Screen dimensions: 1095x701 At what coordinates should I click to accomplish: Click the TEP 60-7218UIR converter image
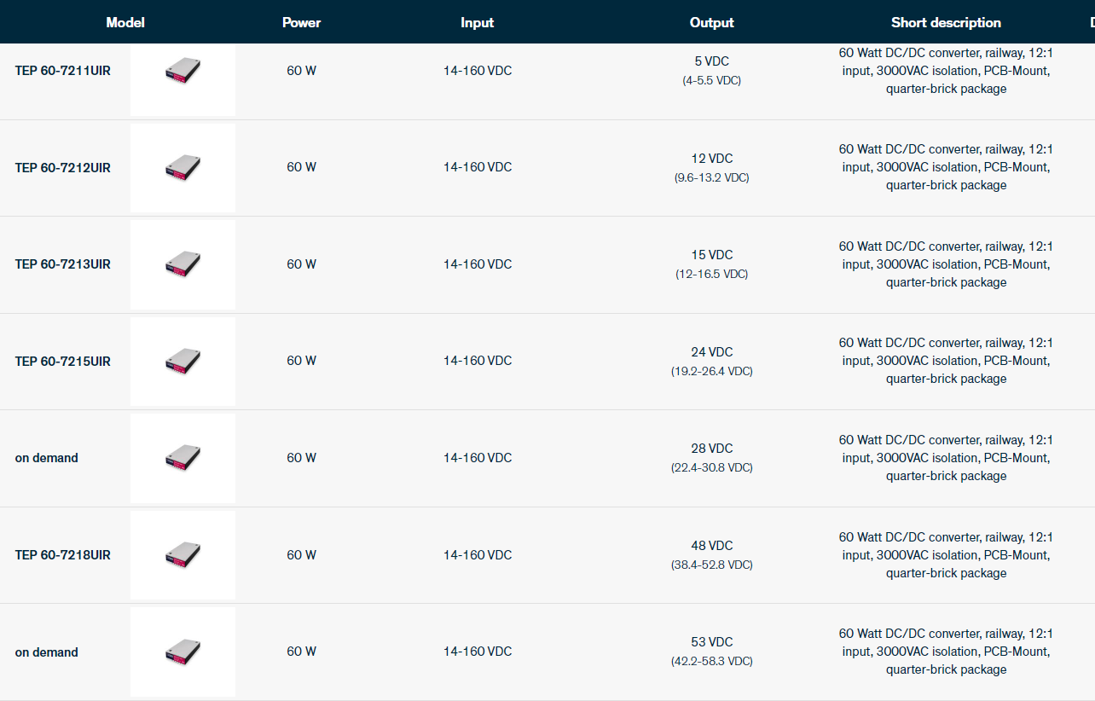click(x=182, y=555)
